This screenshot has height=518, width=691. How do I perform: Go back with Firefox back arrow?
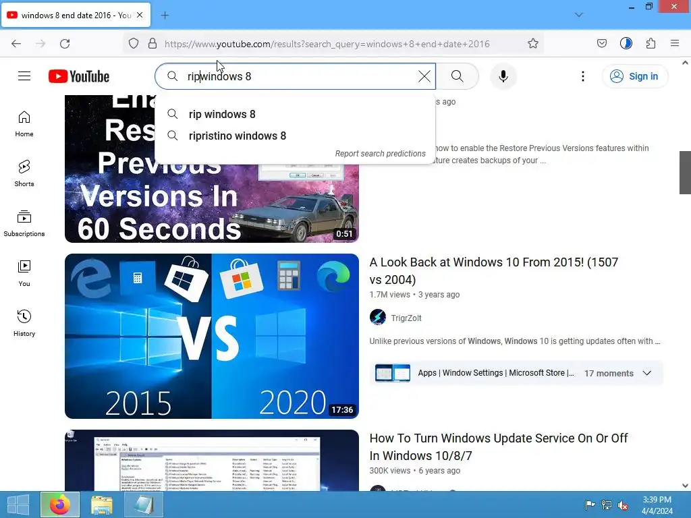tap(16, 43)
